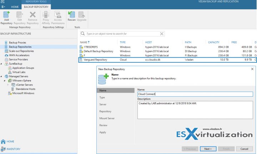Select WAN Accelerators cloud icon
Image resolution: width=257 pixels, height=154 pixels.
coord(6,55)
